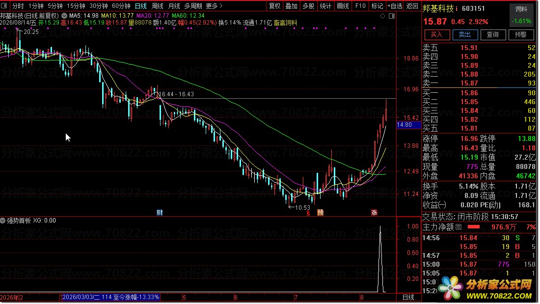The image size is (540, 304).
Task: Switch to 60分钟 period
Action: pos(121,6)
